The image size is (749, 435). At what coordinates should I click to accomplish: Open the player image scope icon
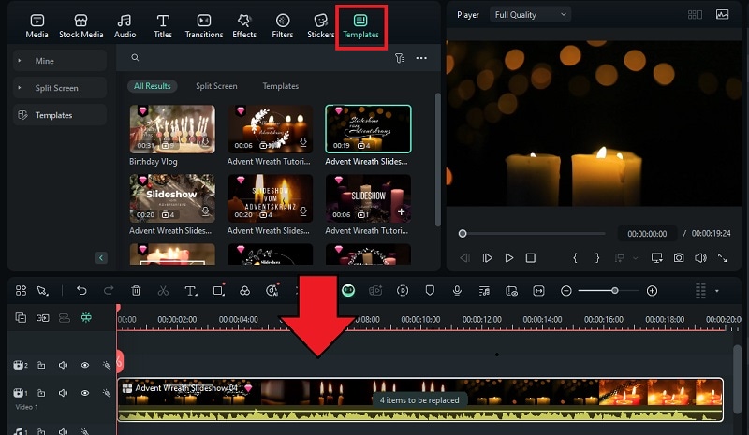point(722,14)
